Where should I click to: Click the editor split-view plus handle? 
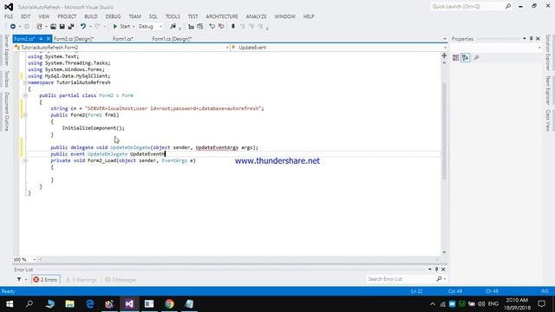pos(444,55)
